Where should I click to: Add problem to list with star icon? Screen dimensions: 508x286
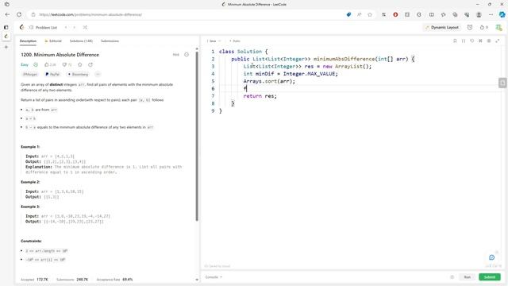coord(80,64)
